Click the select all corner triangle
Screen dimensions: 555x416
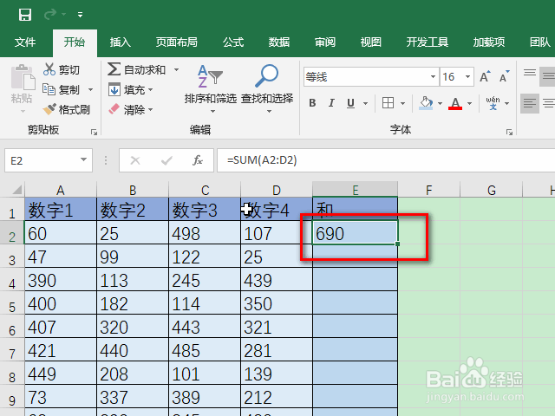(x=16, y=190)
